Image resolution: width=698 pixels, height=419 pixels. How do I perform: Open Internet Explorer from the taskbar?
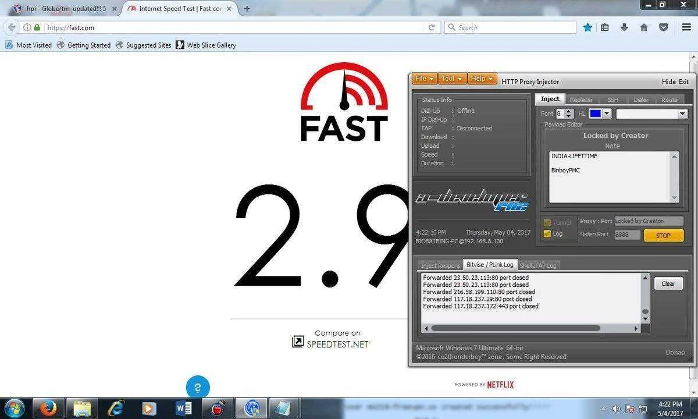pos(116,408)
